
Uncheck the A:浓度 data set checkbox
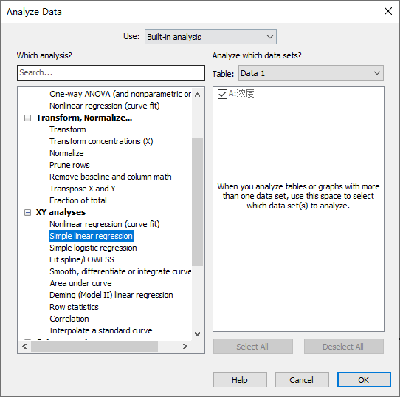[222, 94]
